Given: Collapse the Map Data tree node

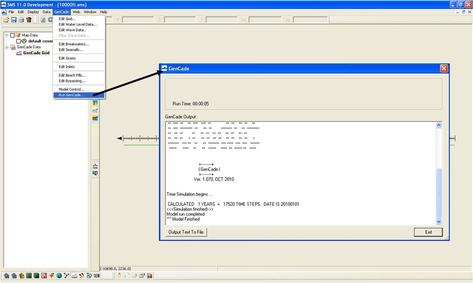Looking at the screenshot, I should (x=7, y=35).
